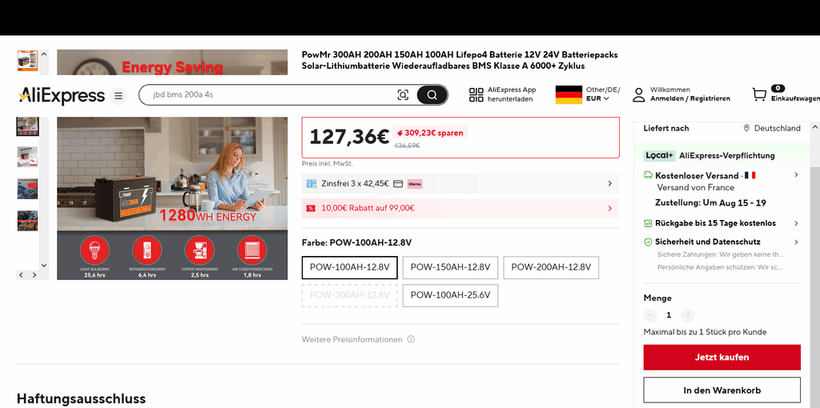Go to next product image arrow
This screenshot has width=820, height=408.
click(x=34, y=274)
